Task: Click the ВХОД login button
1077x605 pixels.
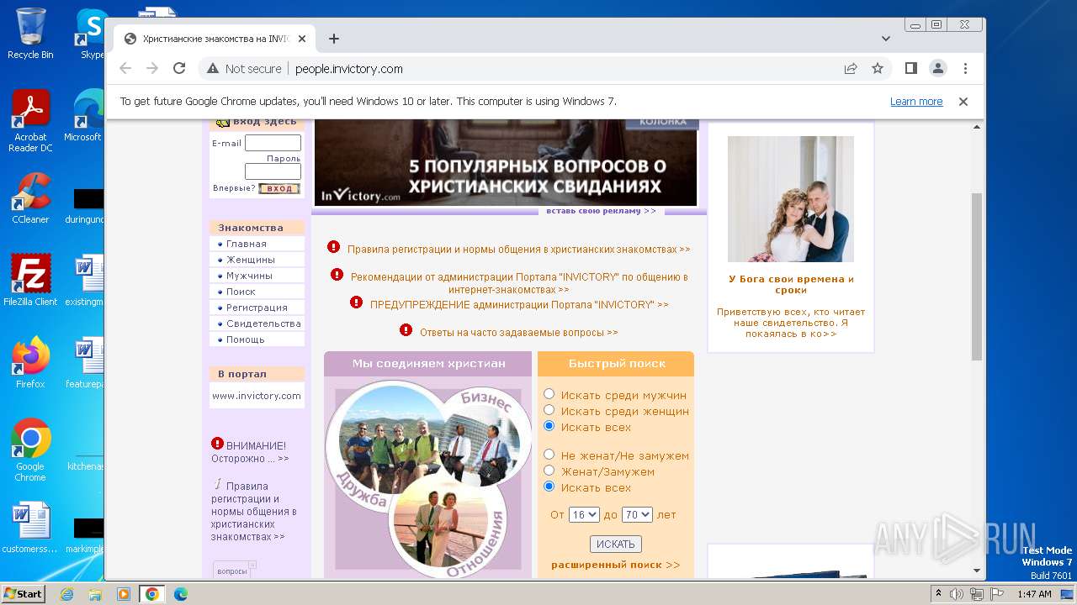Action: tap(279, 189)
